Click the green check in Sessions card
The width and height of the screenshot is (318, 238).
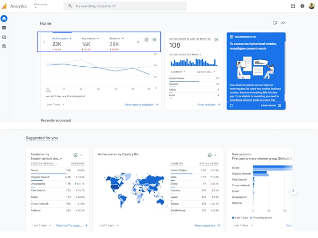tap(76, 155)
